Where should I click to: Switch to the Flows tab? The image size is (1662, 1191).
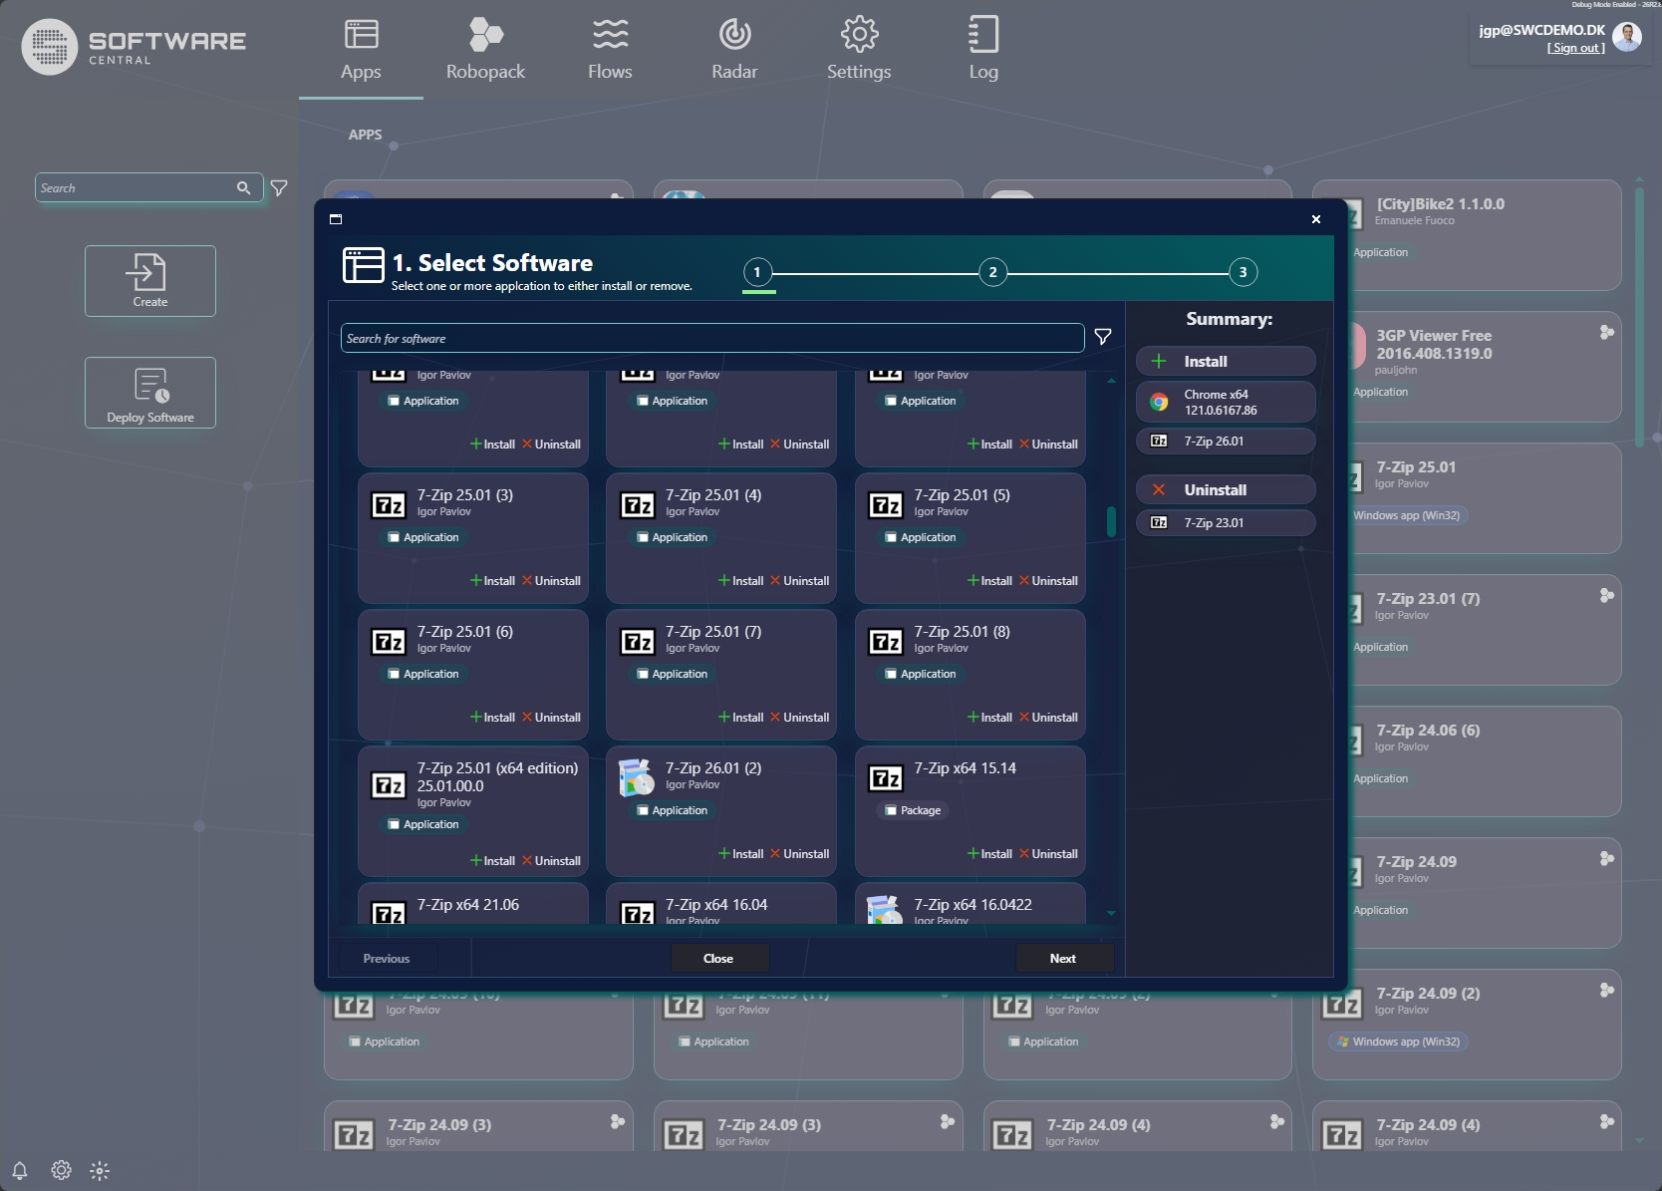[610, 50]
